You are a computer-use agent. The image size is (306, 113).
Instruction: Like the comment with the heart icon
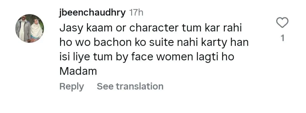282,23
